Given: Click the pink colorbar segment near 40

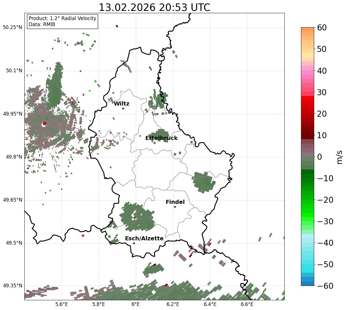Looking at the screenshot, I should (x=308, y=72).
